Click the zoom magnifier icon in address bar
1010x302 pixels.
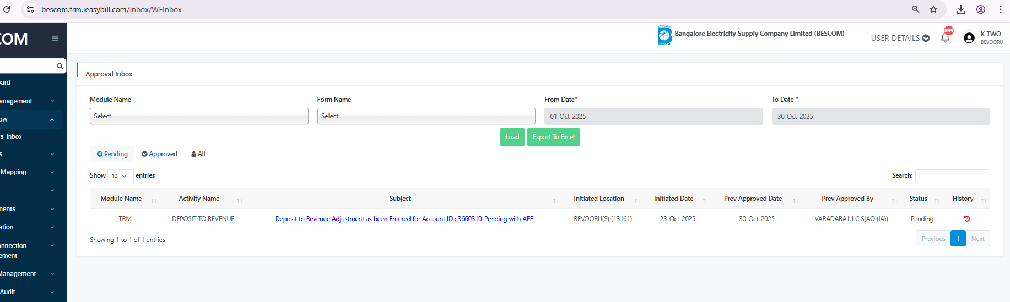pos(916,9)
